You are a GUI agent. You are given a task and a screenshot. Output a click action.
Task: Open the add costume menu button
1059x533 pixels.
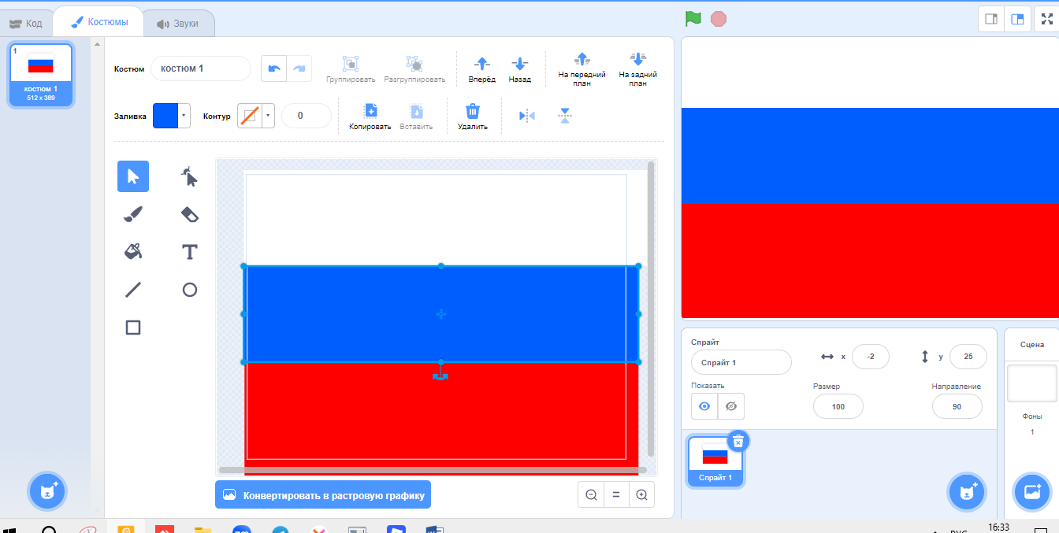pyautogui.click(x=48, y=492)
